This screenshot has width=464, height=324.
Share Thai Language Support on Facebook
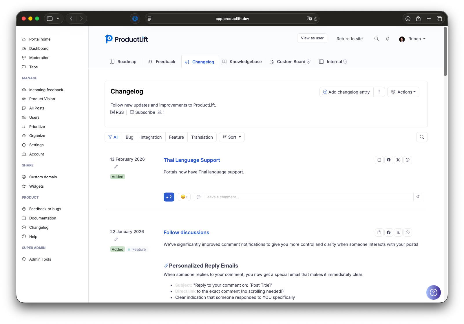pos(389,160)
